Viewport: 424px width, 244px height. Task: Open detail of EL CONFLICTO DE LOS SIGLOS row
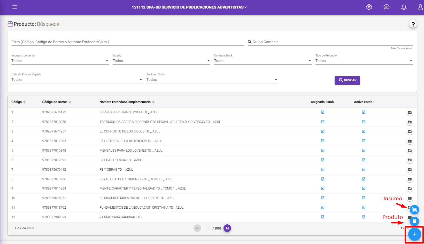click(x=410, y=132)
